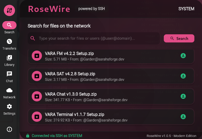The image size is (202, 139).
Task: Open the Chat section
Action: point(9,77)
